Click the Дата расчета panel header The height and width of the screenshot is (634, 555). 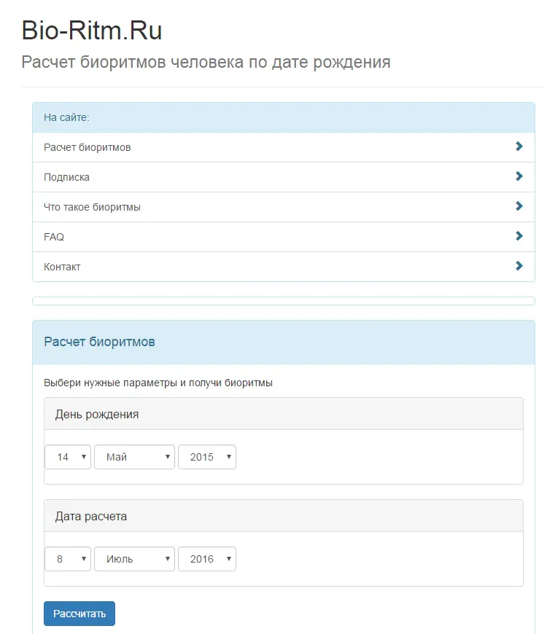(x=283, y=516)
